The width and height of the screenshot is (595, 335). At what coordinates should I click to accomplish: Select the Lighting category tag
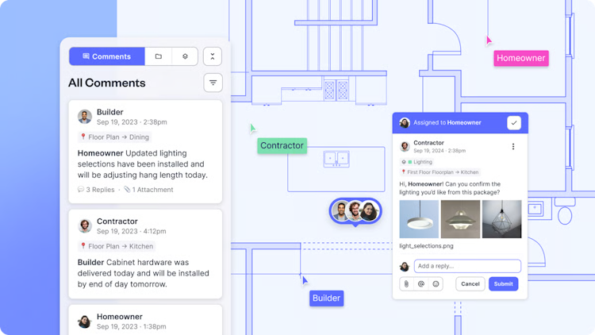point(417,162)
